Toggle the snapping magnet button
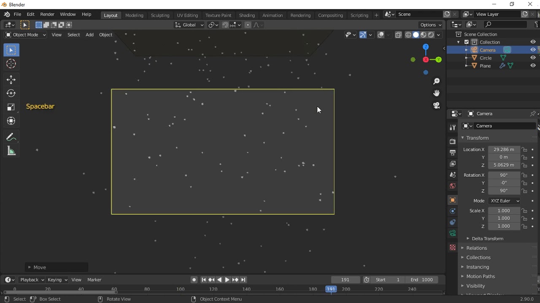The image size is (540, 303). (x=225, y=25)
